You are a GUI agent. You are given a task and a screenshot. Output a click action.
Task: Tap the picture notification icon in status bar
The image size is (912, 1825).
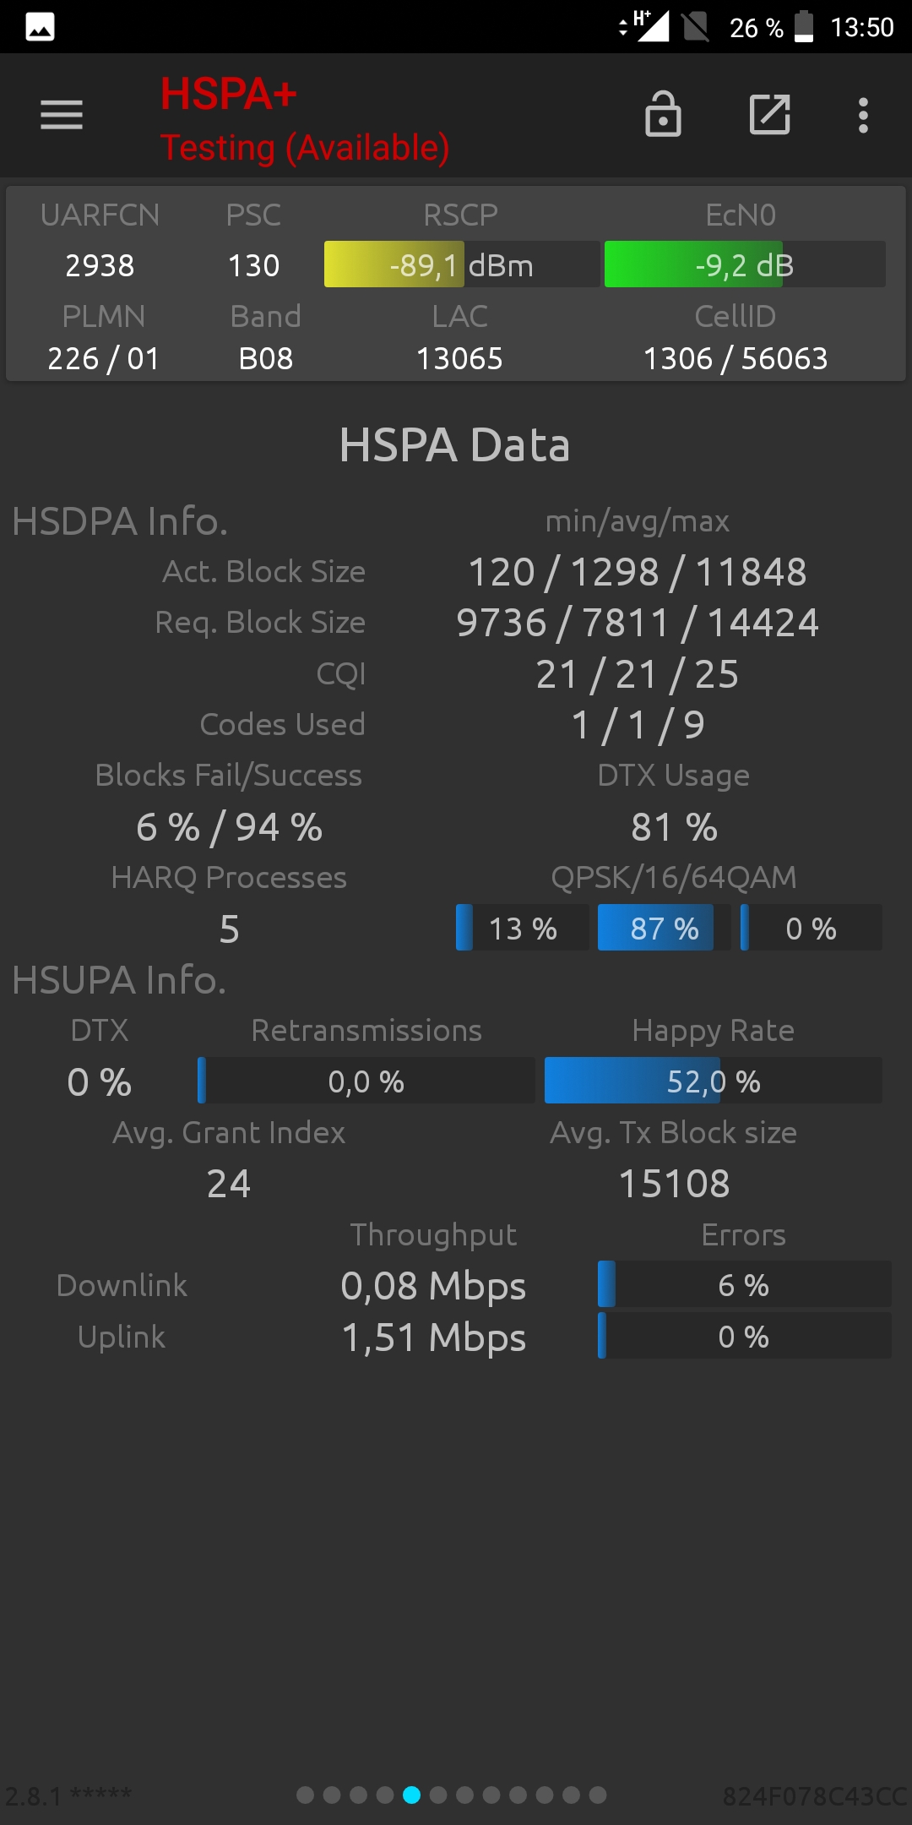point(40,27)
